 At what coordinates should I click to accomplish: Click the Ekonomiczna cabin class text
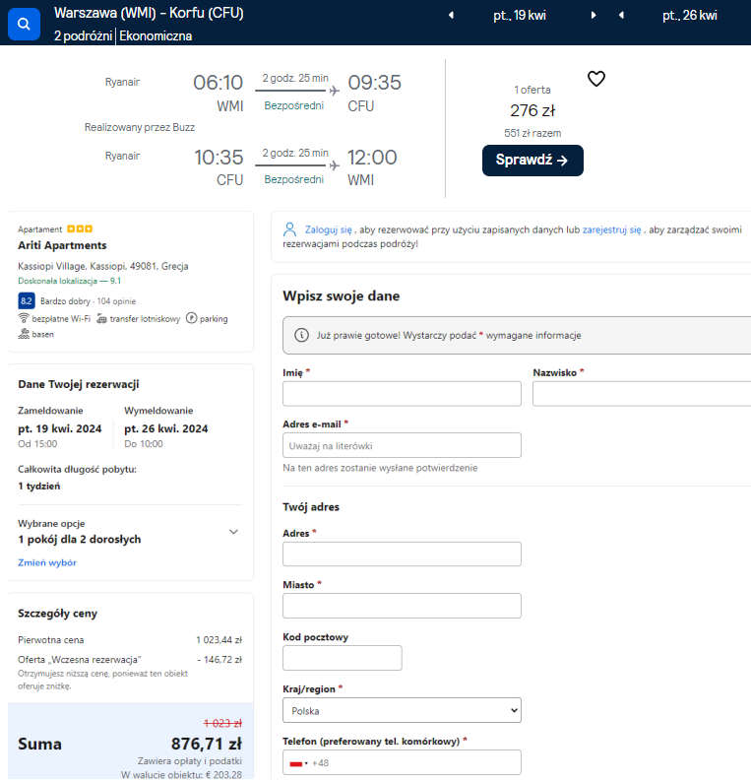tap(156, 35)
